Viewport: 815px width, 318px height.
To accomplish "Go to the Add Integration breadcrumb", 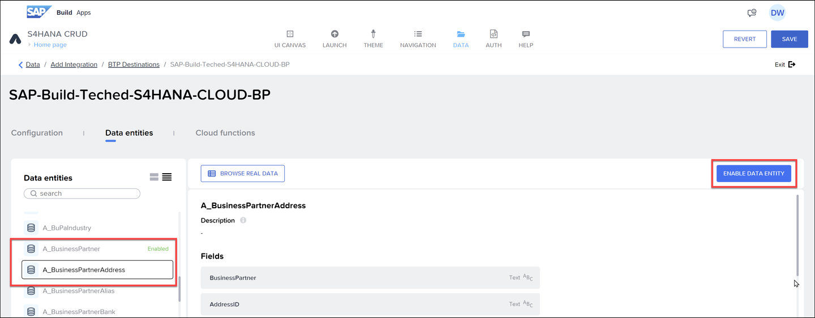I will click(74, 65).
